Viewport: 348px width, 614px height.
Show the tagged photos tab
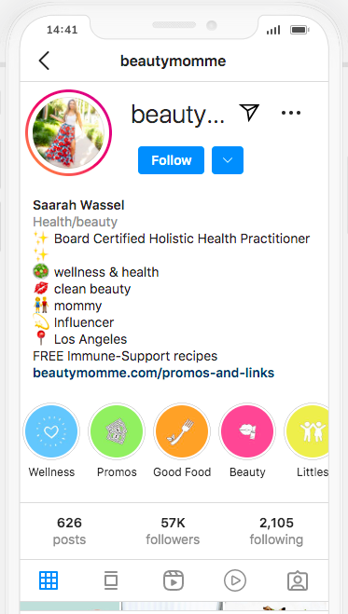[x=298, y=580]
